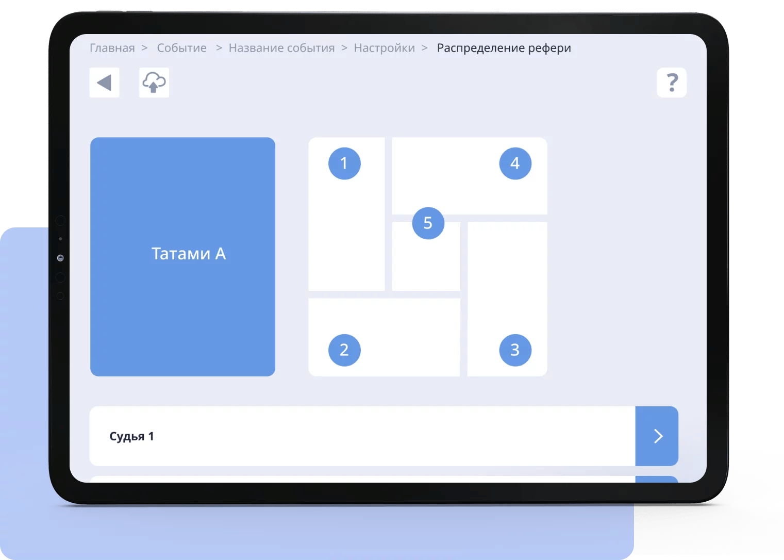Open Судья 1 with the chevron arrow
Viewport: 784px width, 560px height.
click(x=657, y=436)
